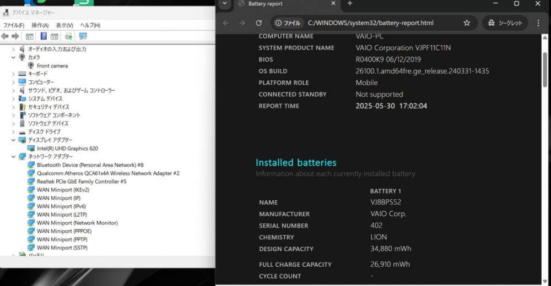This screenshot has height=286, width=551.
Task: Select the Front camera device
Action: click(52, 65)
